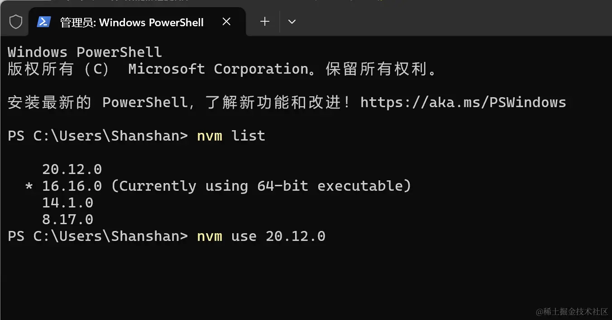
Task: Click the administrator shield icon
Action: pos(16,22)
